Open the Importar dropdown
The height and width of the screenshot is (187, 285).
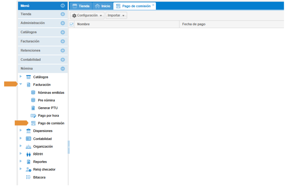point(116,15)
